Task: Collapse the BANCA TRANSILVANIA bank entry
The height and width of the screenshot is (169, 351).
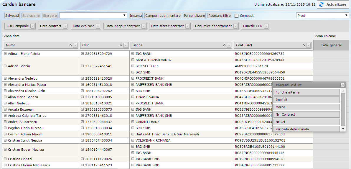Action: tap(133, 60)
